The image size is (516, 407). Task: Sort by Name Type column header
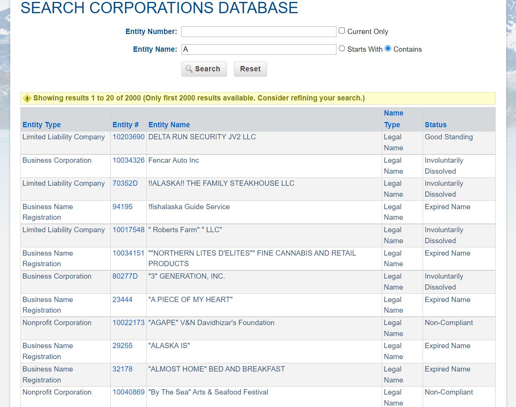(x=394, y=119)
